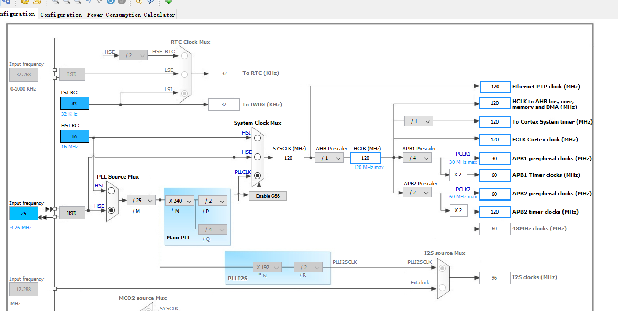The image size is (618, 311).
Task: Click the APB1 Timer clocks value box
Action: click(x=495, y=175)
